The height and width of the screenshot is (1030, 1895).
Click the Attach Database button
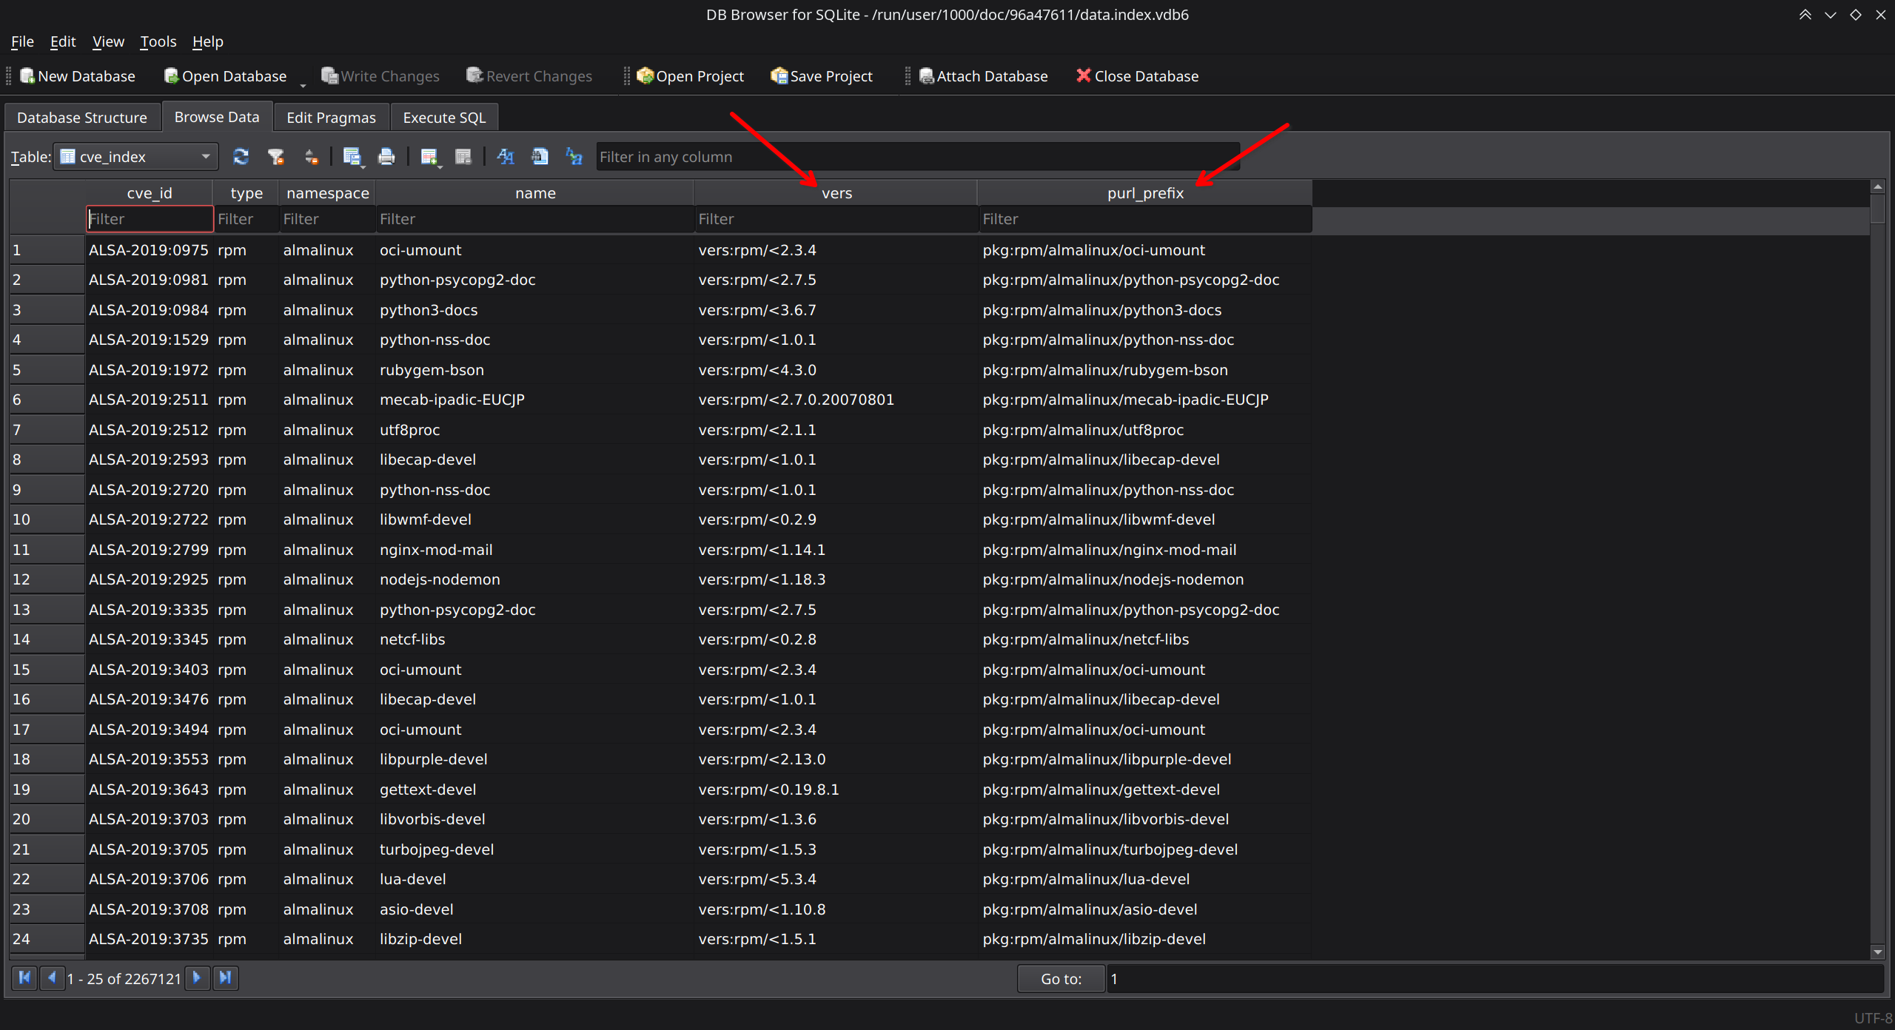(984, 75)
